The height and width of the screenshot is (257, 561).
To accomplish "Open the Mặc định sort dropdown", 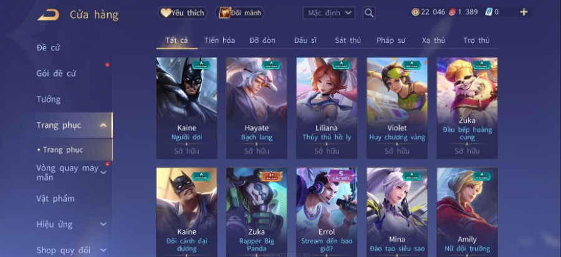I will (x=328, y=13).
